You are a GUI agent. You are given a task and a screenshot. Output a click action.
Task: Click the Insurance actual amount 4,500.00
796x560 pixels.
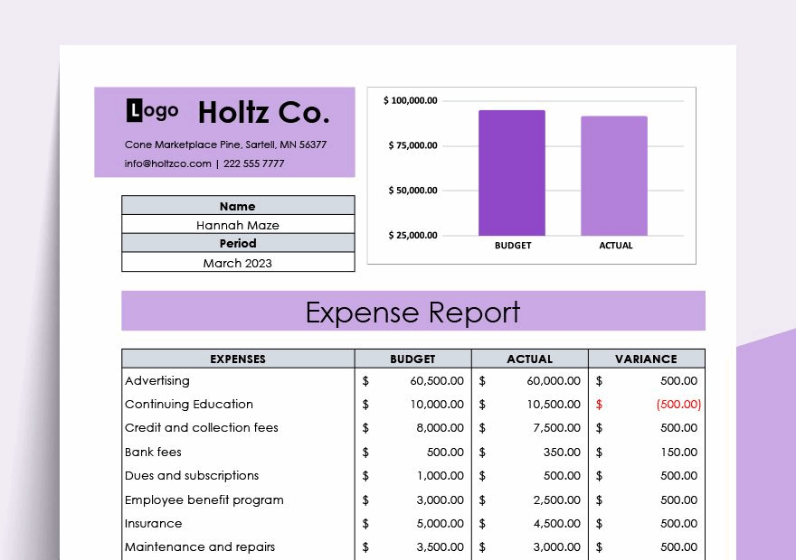click(x=555, y=523)
